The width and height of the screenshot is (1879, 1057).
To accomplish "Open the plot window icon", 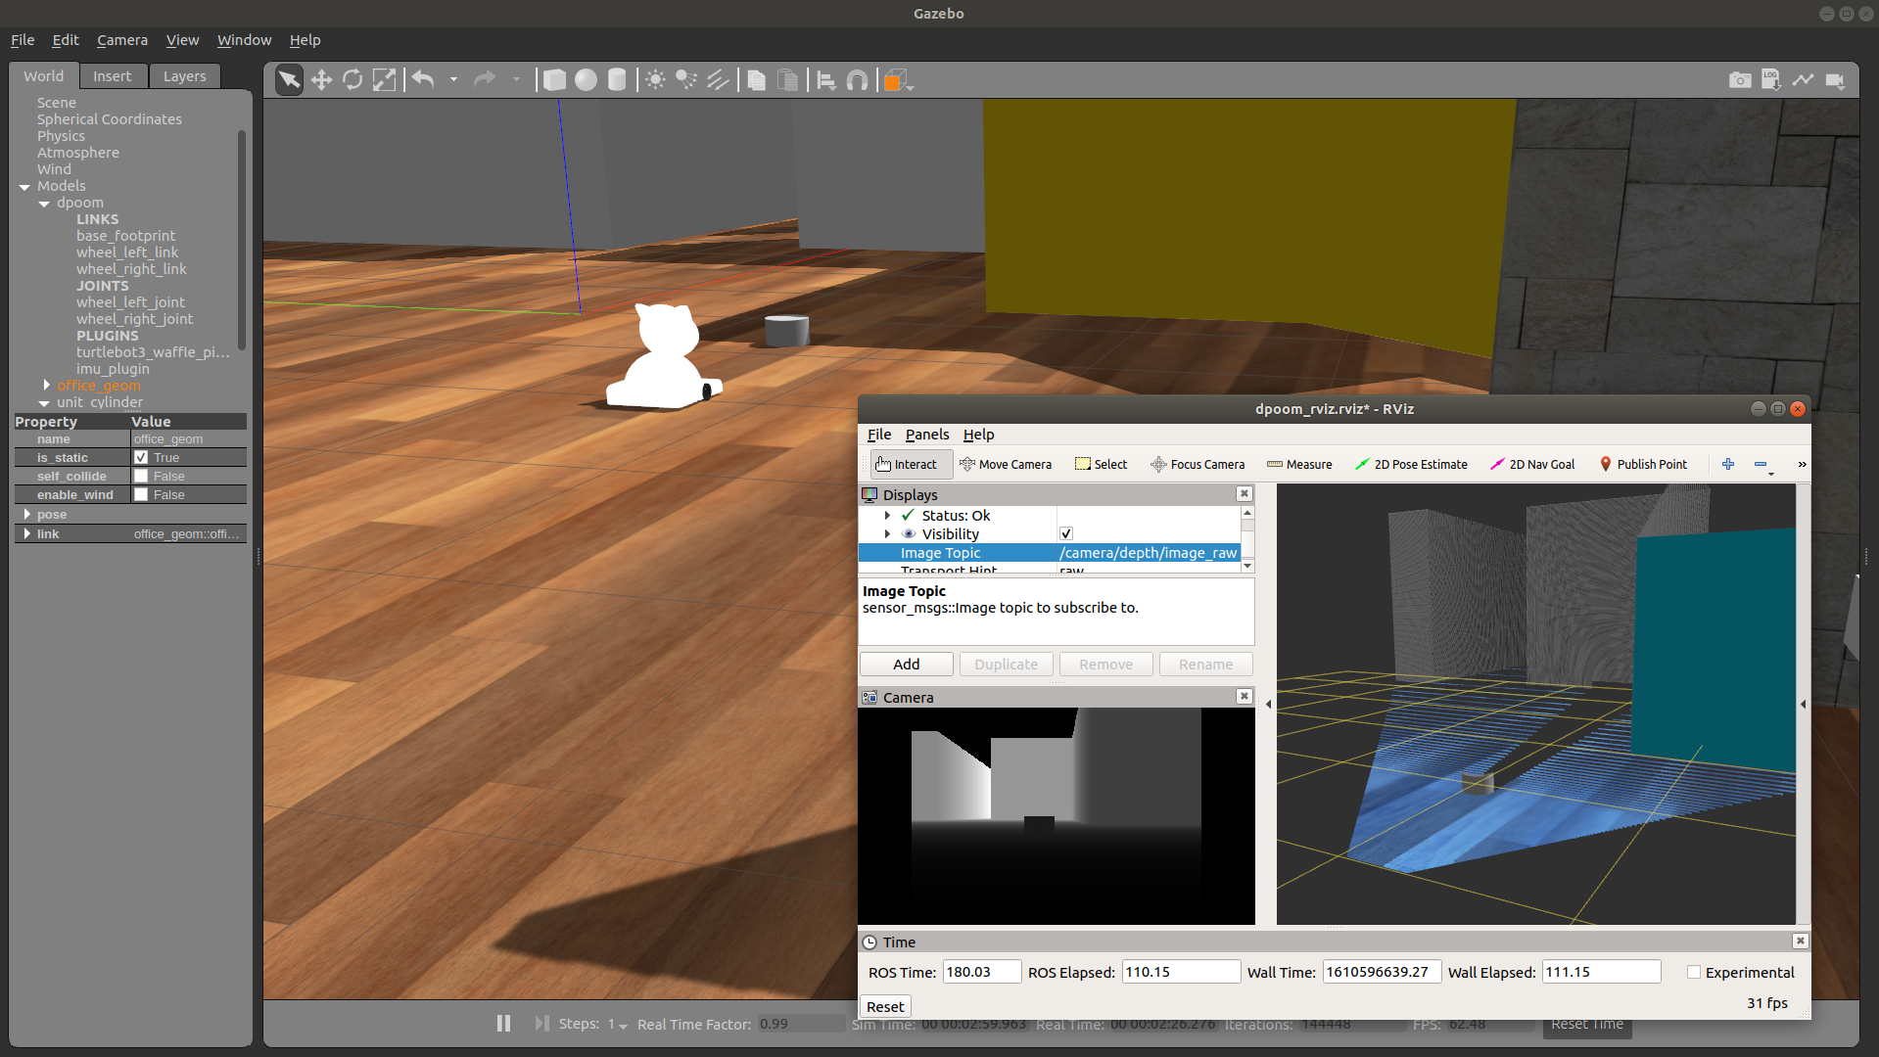I will pyautogui.click(x=1803, y=80).
